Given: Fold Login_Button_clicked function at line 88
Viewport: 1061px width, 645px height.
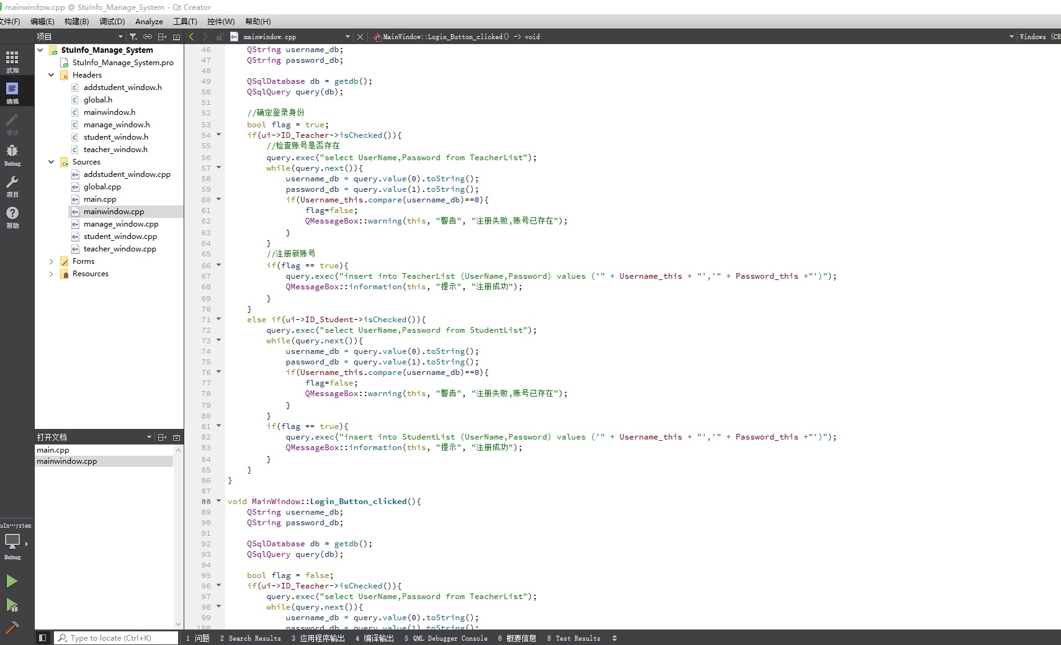Looking at the screenshot, I should [218, 500].
